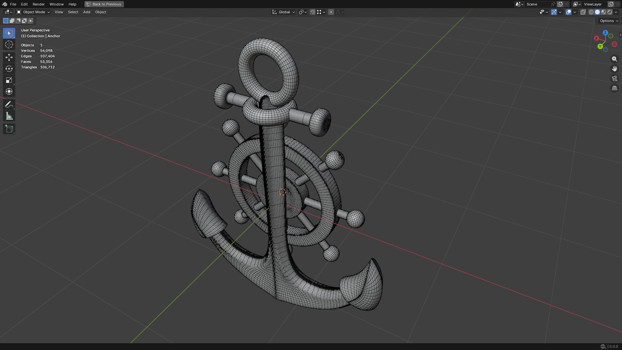Switch to Material Preview shading
622x350 pixels.
(604, 12)
